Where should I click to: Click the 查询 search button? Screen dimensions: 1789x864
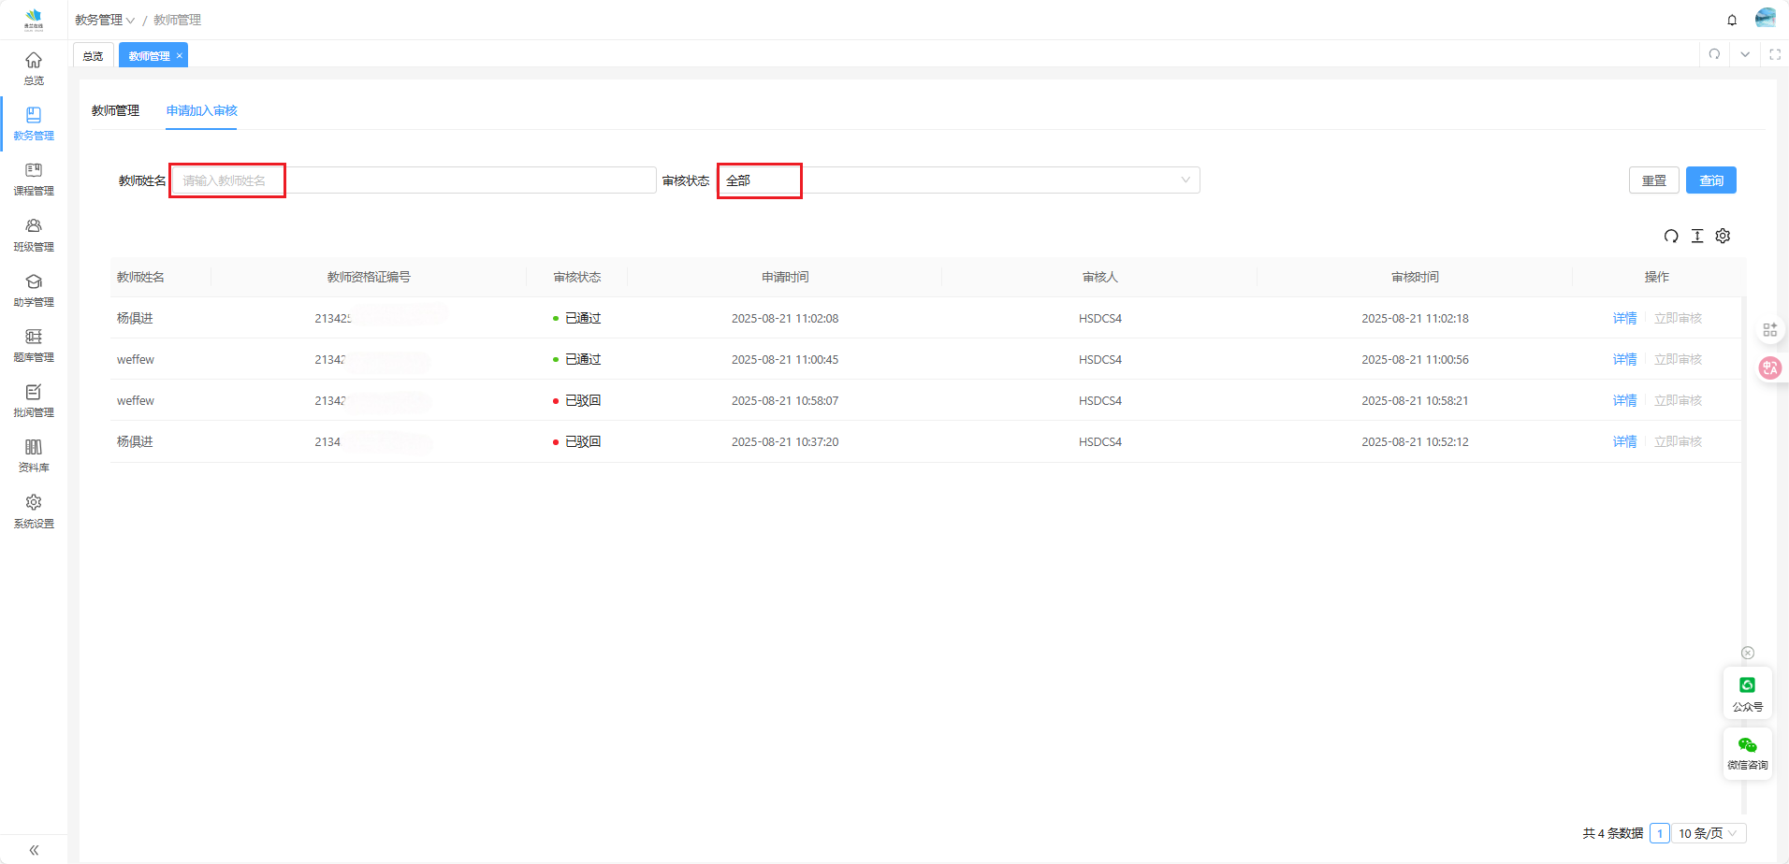point(1710,180)
